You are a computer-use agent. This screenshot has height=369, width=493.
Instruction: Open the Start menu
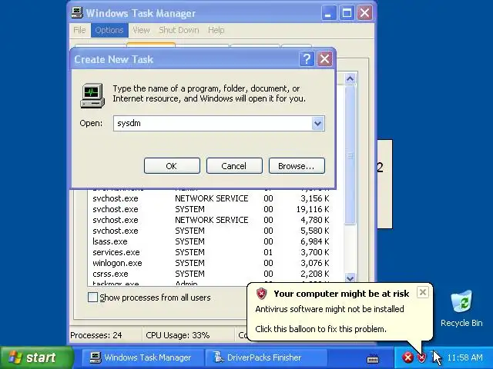coord(36,357)
